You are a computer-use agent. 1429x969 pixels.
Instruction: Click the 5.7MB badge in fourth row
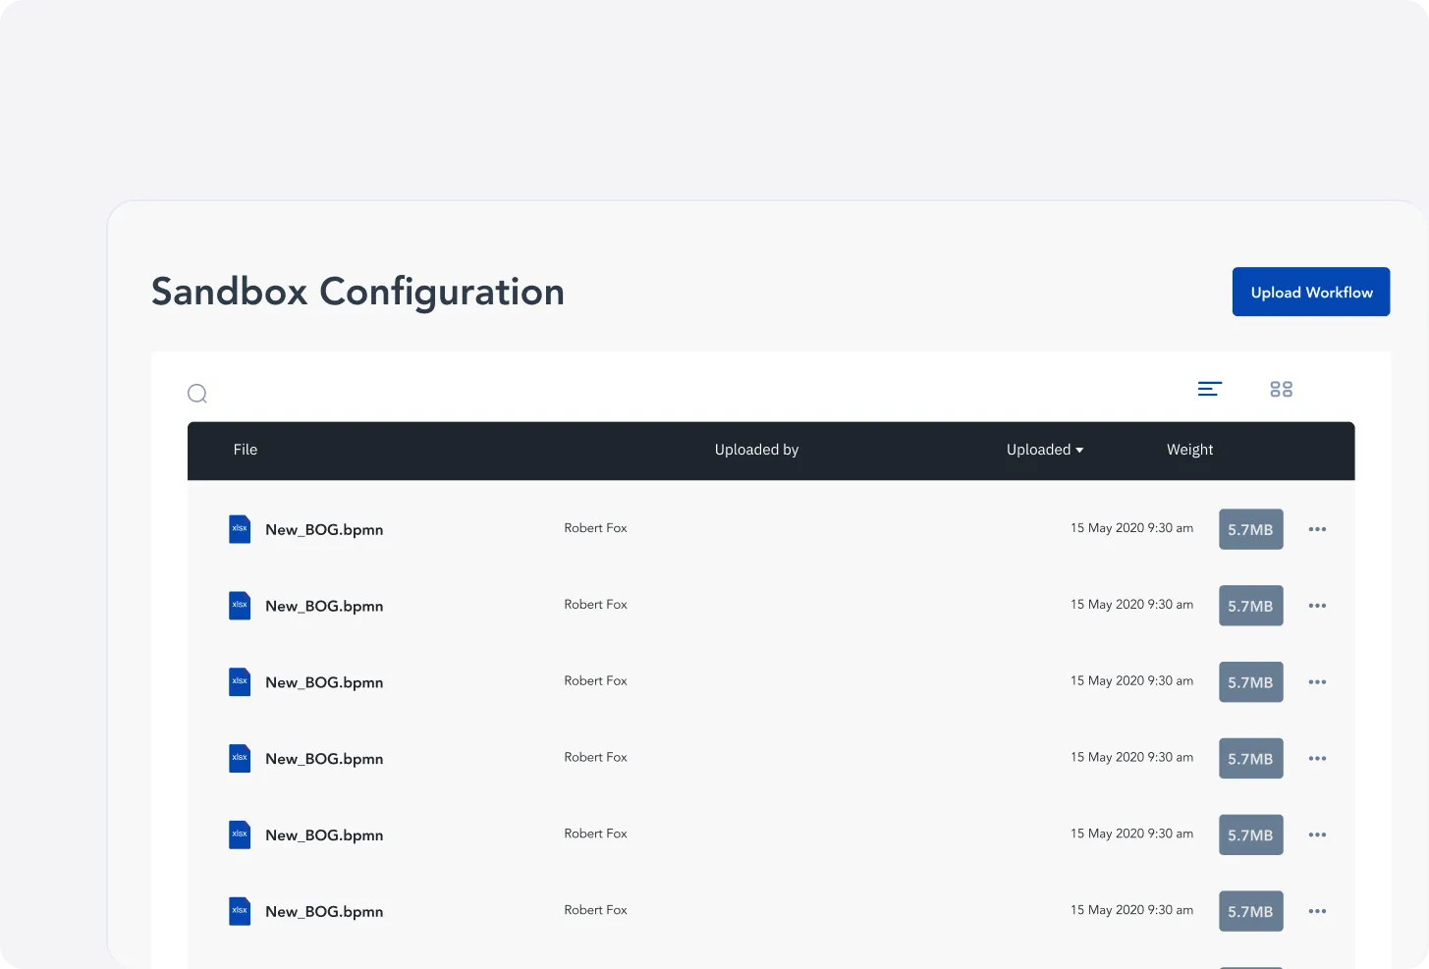pyautogui.click(x=1250, y=759)
